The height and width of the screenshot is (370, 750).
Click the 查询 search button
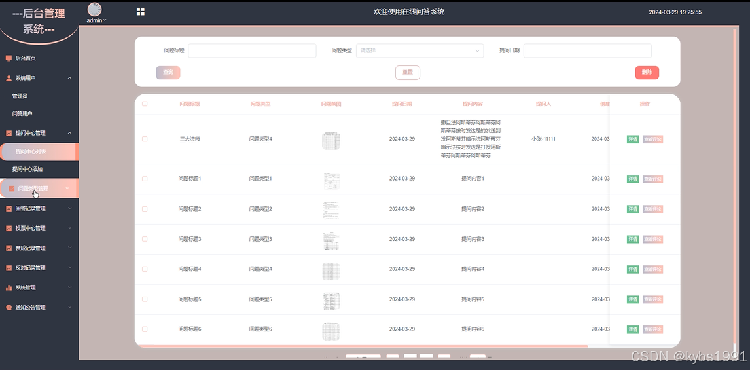[x=168, y=73]
